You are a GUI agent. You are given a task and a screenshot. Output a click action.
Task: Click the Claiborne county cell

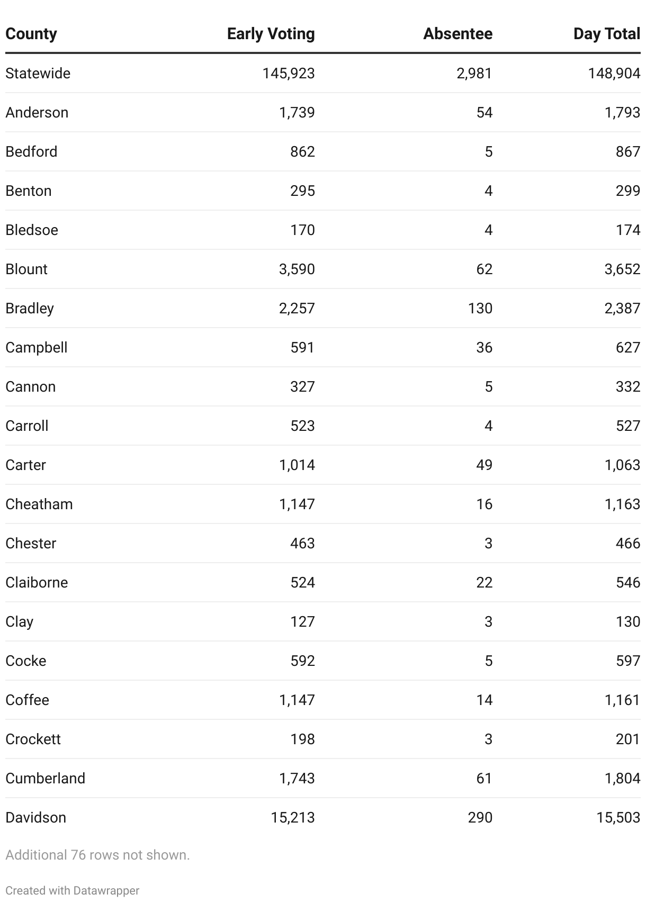click(37, 582)
